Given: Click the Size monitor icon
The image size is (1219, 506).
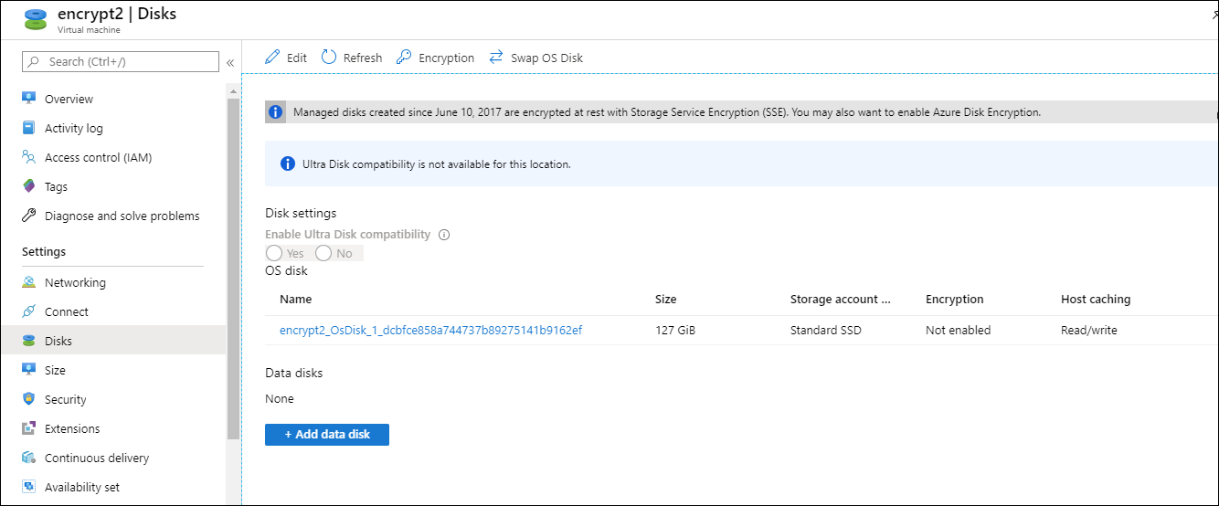Looking at the screenshot, I should pyautogui.click(x=28, y=370).
